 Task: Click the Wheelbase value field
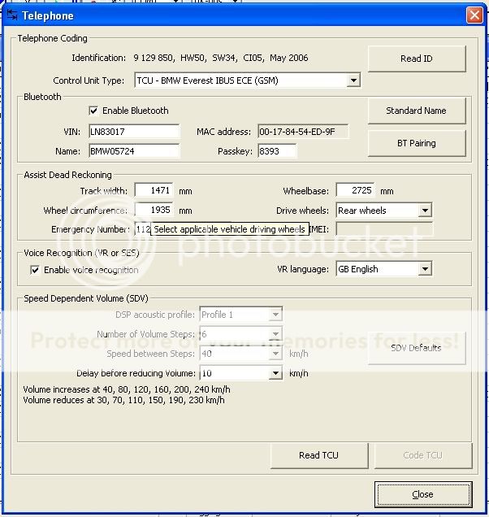355,191
